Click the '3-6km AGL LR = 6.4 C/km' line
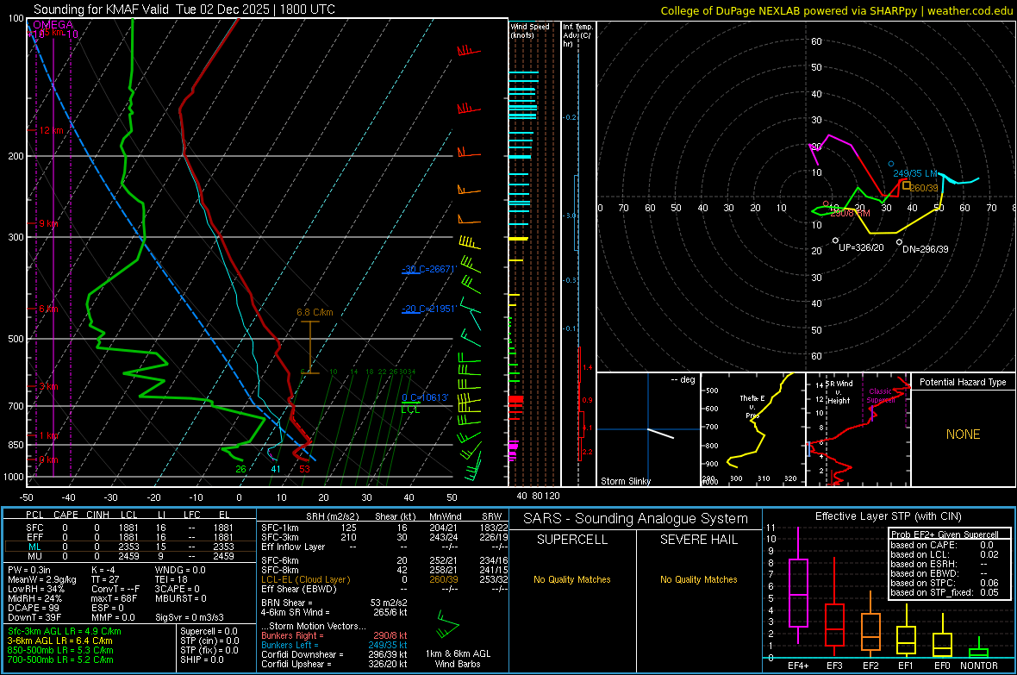 pyautogui.click(x=59, y=641)
